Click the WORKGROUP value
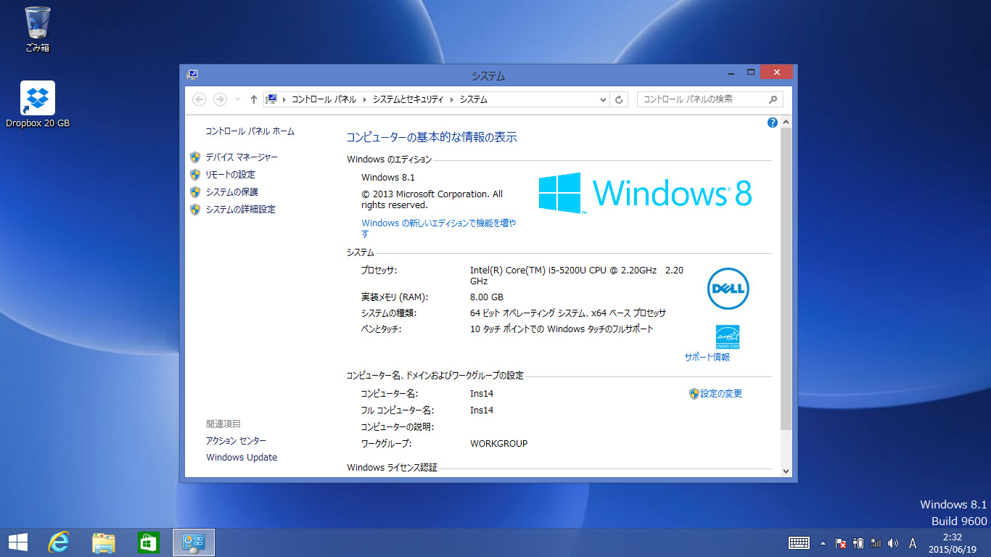This screenshot has height=557, width=991. 499,443
